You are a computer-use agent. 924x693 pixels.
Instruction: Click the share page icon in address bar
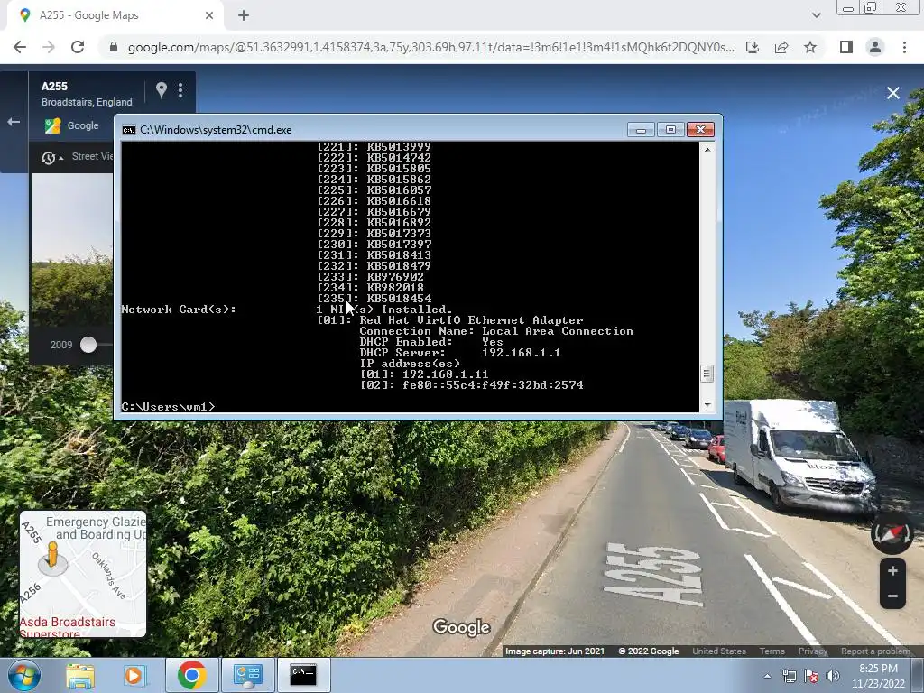[x=781, y=47]
